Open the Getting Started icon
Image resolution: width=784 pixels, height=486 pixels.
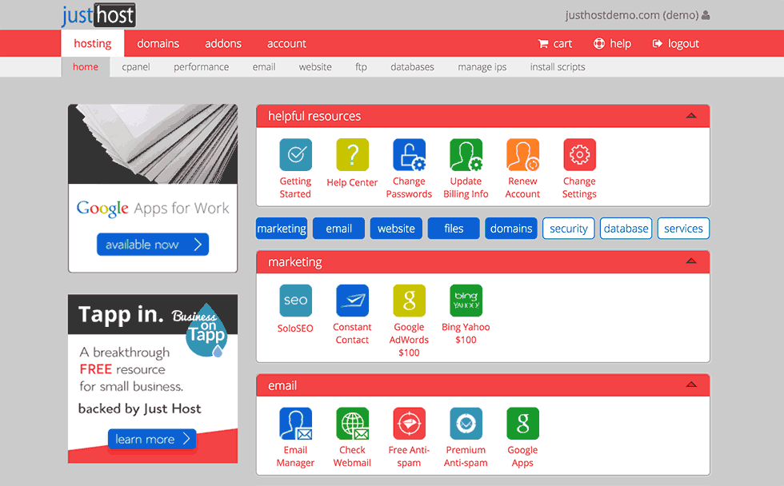[295, 155]
